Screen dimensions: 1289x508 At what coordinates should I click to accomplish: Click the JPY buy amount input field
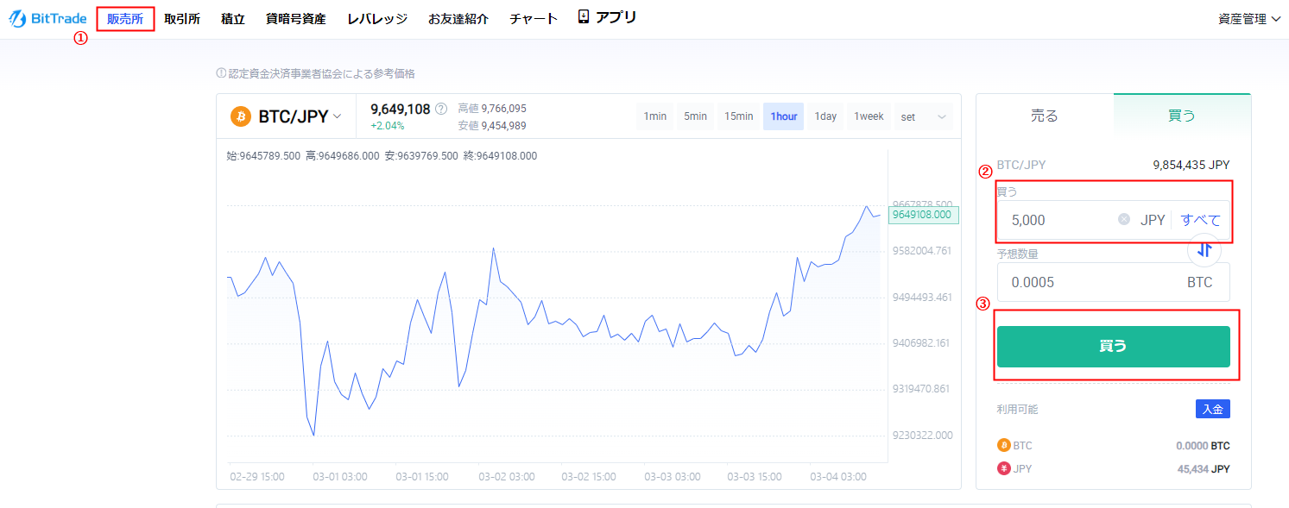click(x=1058, y=220)
